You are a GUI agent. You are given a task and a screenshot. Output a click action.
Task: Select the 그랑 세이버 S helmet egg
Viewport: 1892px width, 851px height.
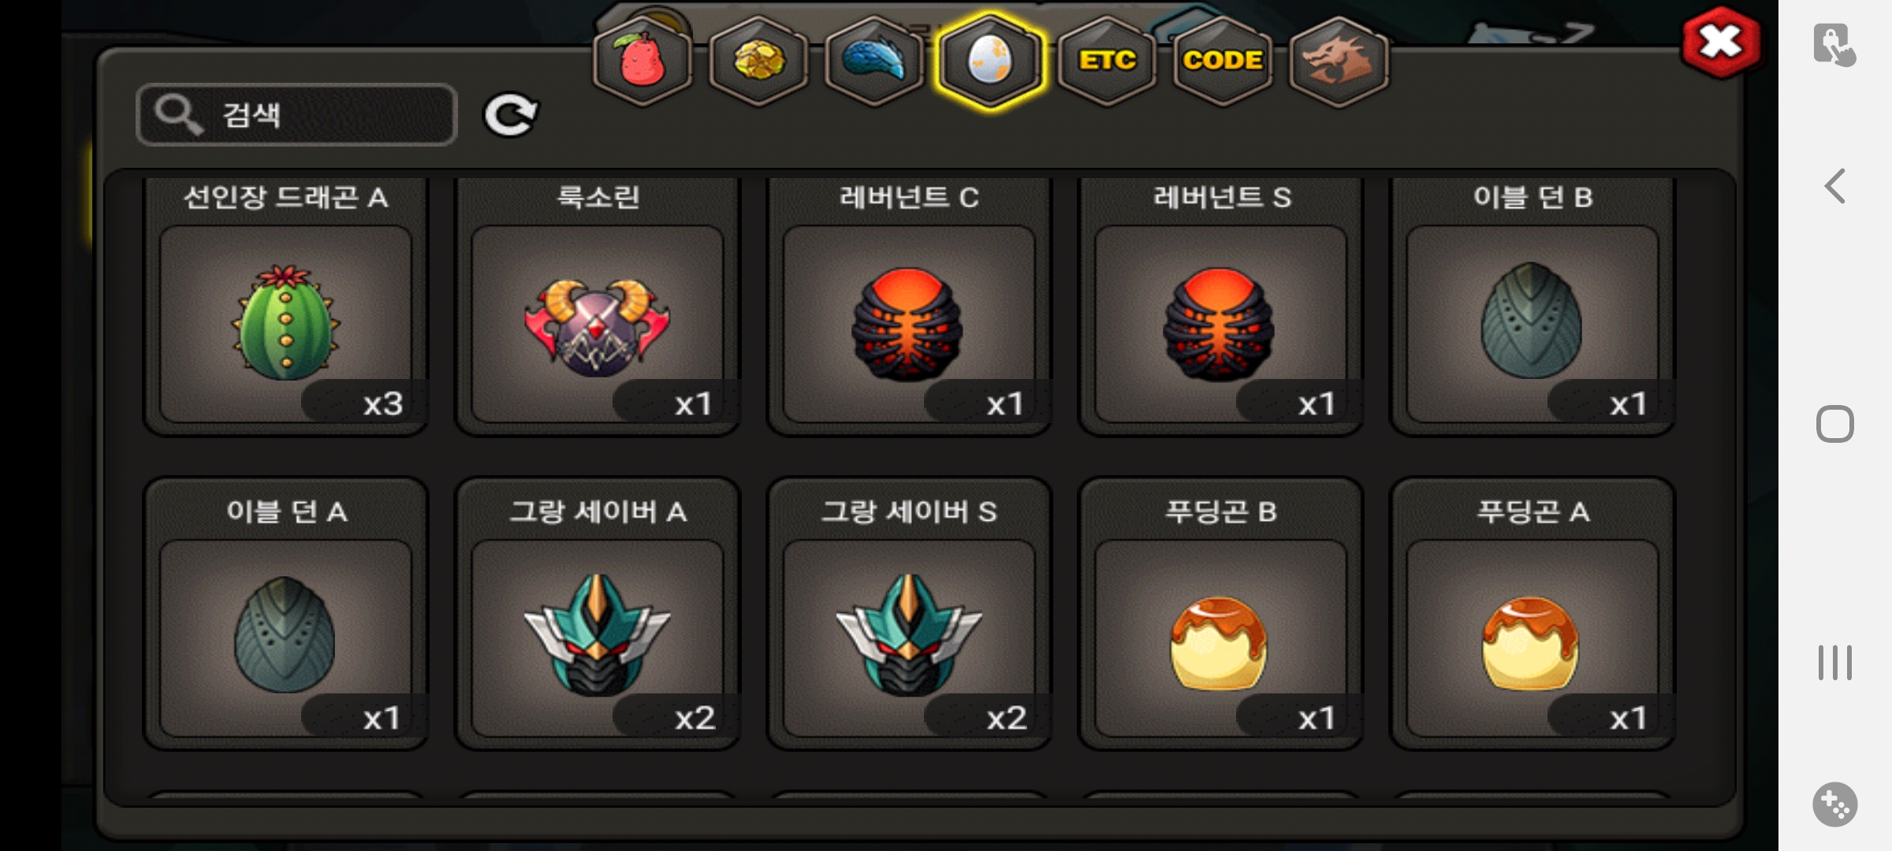(x=909, y=613)
